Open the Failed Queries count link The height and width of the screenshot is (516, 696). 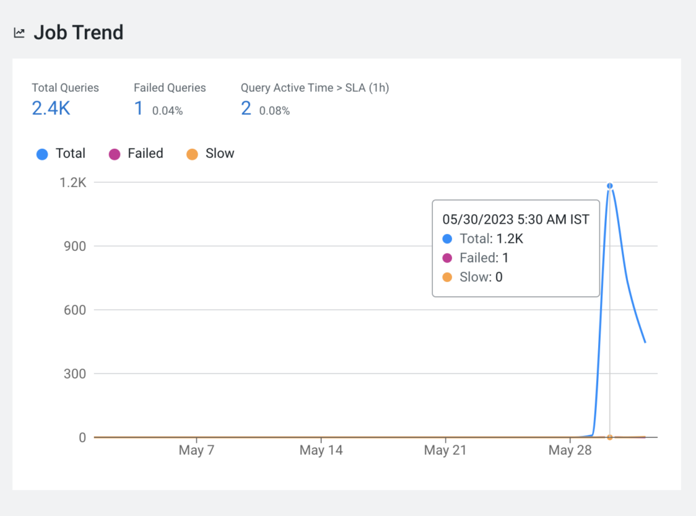click(139, 108)
